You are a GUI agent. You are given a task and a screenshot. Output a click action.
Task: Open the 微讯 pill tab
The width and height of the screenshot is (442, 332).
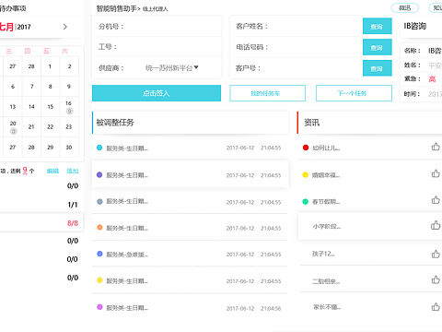coord(404,8)
